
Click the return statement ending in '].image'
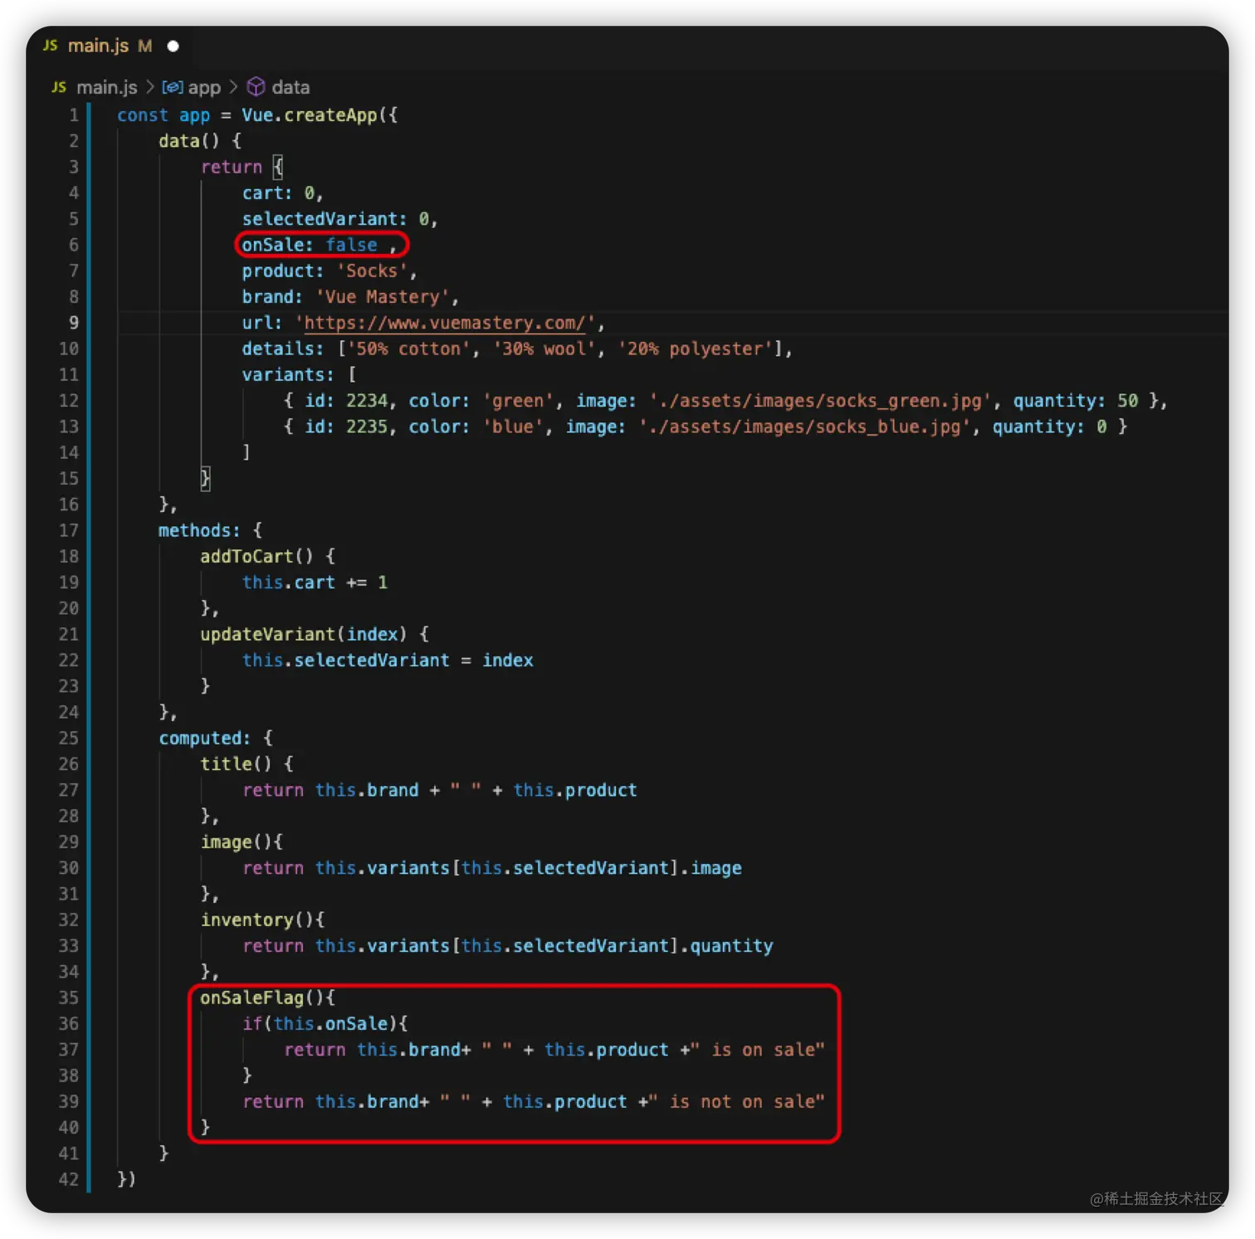click(x=492, y=868)
